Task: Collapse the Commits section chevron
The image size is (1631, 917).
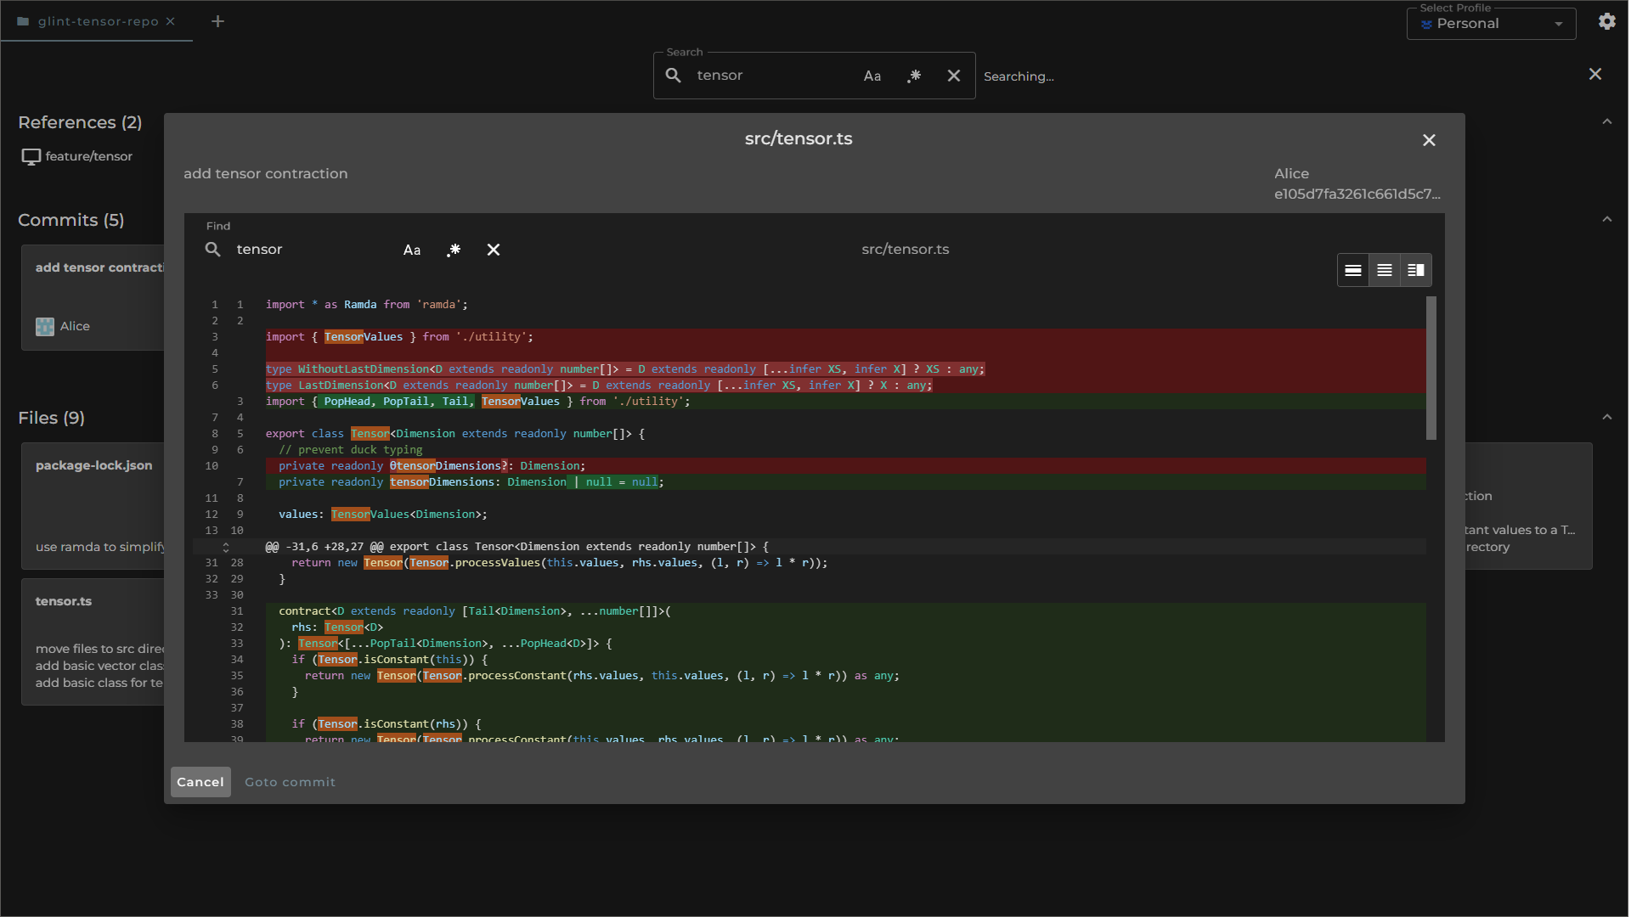Action: (1607, 220)
